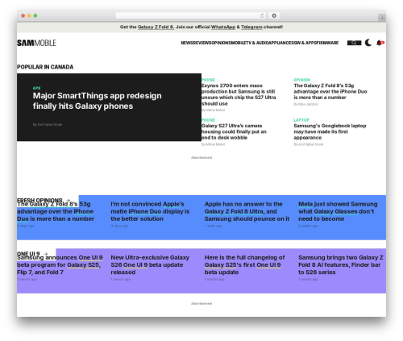Follow the Galaxy Z Fold 8 banner link
403x341 pixels.
pyautogui.click(x=156, y=27)
